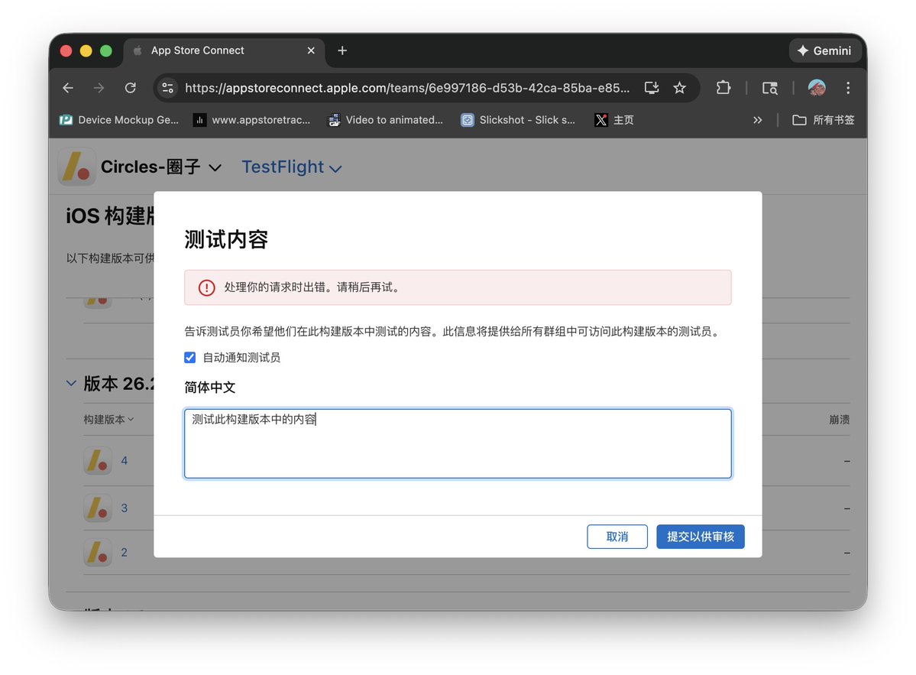Viewport: 916px width, 675px height.
Task: Open the Gemini button in title bar
Action: click(x=824, y=50)
